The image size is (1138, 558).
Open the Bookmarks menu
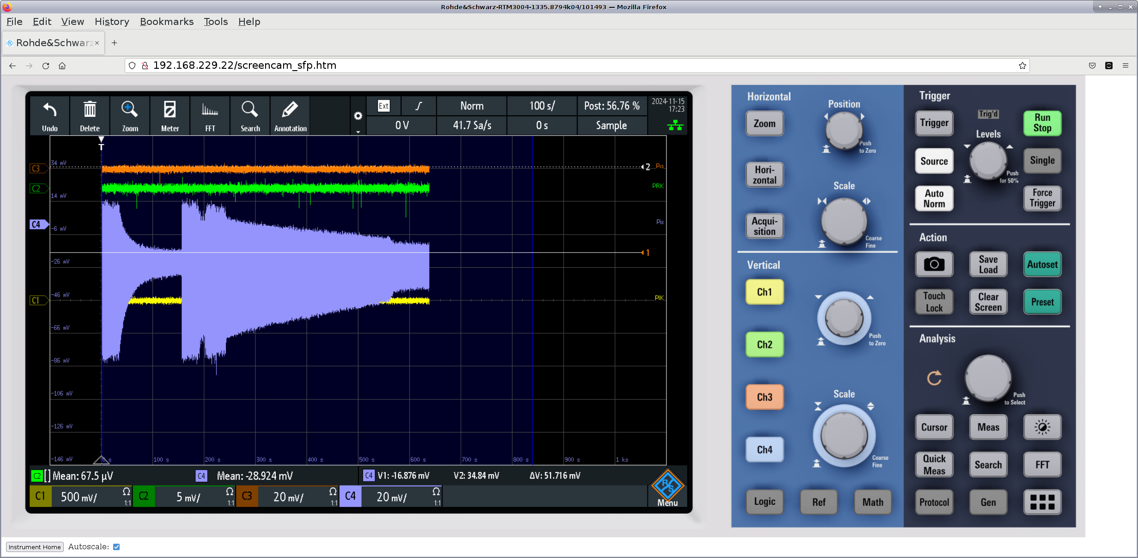point(167,22)
